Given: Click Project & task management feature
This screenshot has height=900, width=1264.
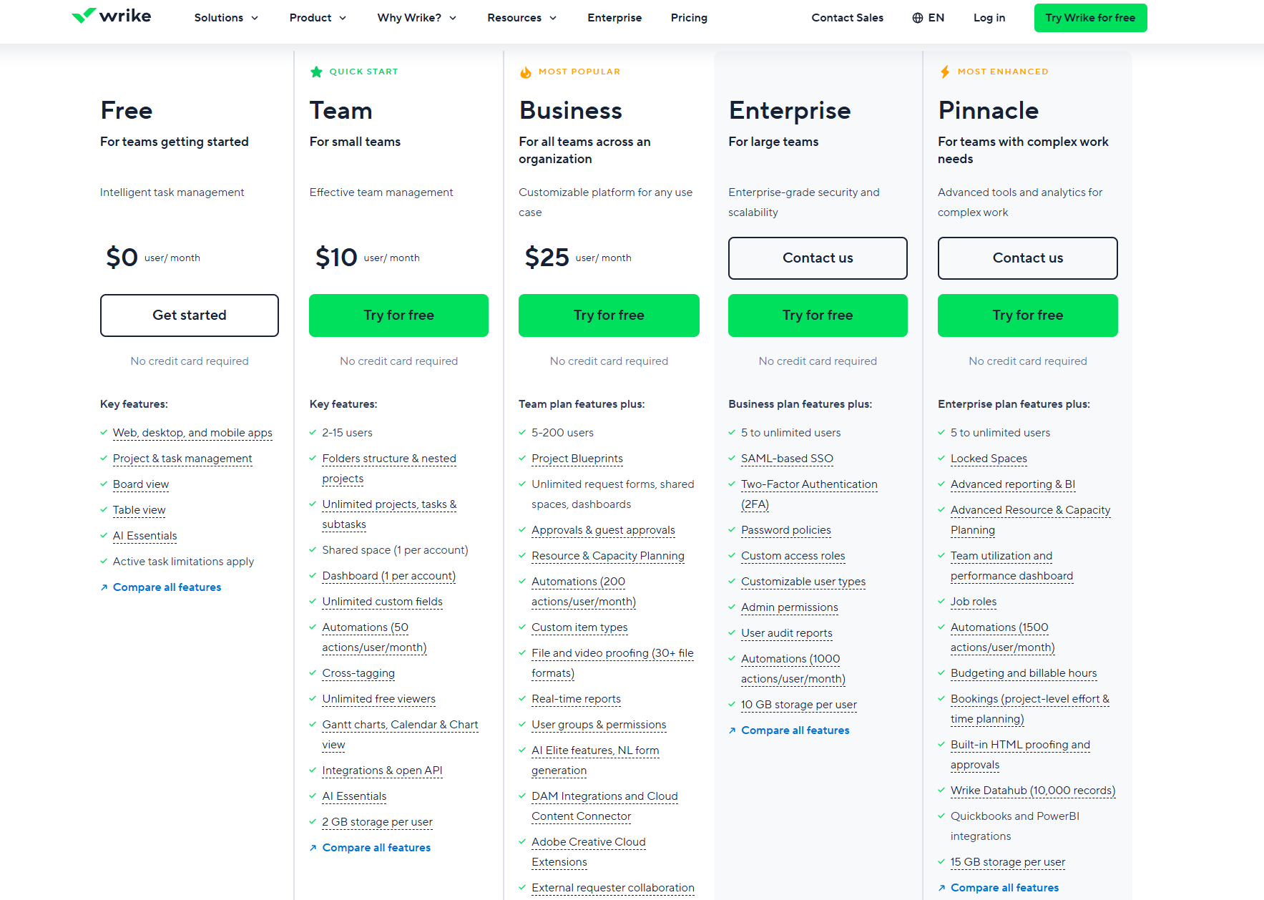Looking at the screenshot, I should coord(182,459).
